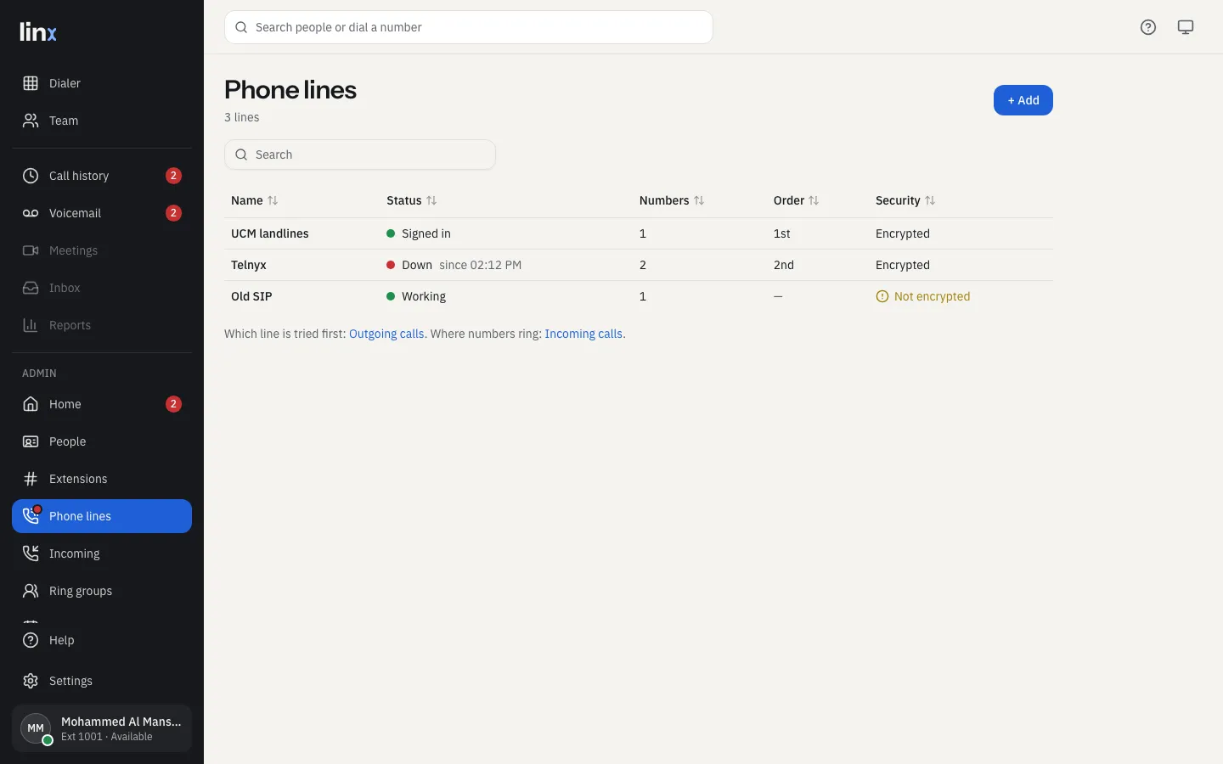Open Settings gear in sidebar
The image size is (1223, 764).
click(102, 681)
